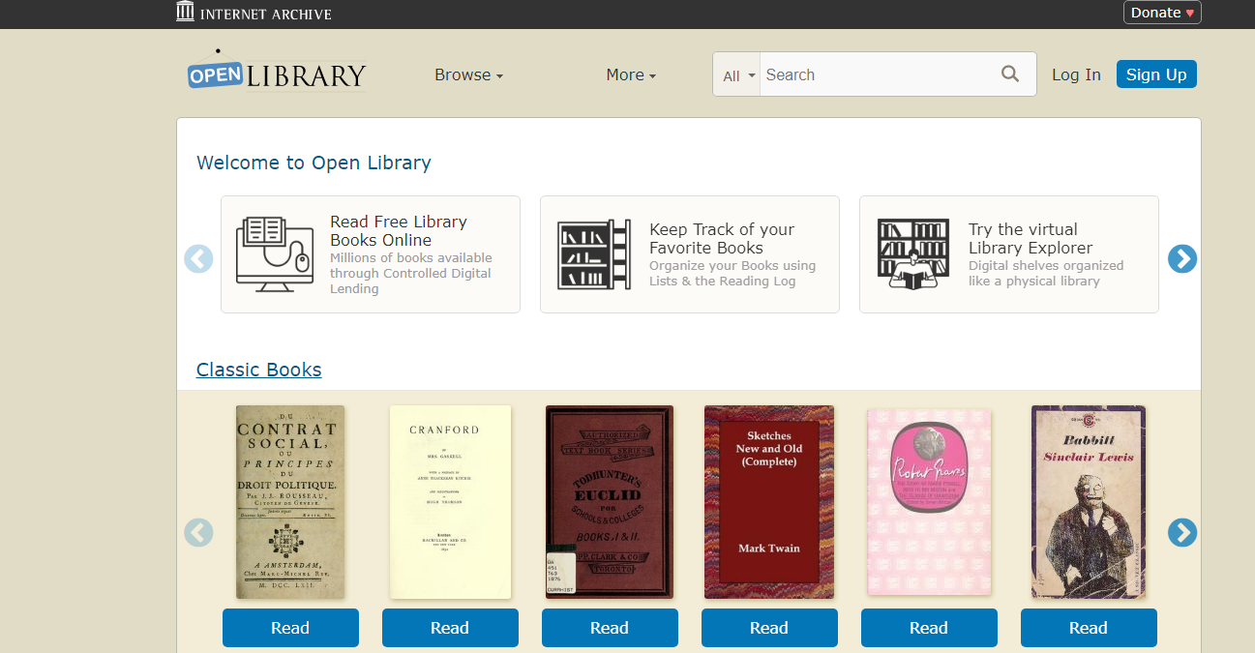Expand the Browse dropdown menu
The image size is (1255, 653).
click(x=468, y=74)
